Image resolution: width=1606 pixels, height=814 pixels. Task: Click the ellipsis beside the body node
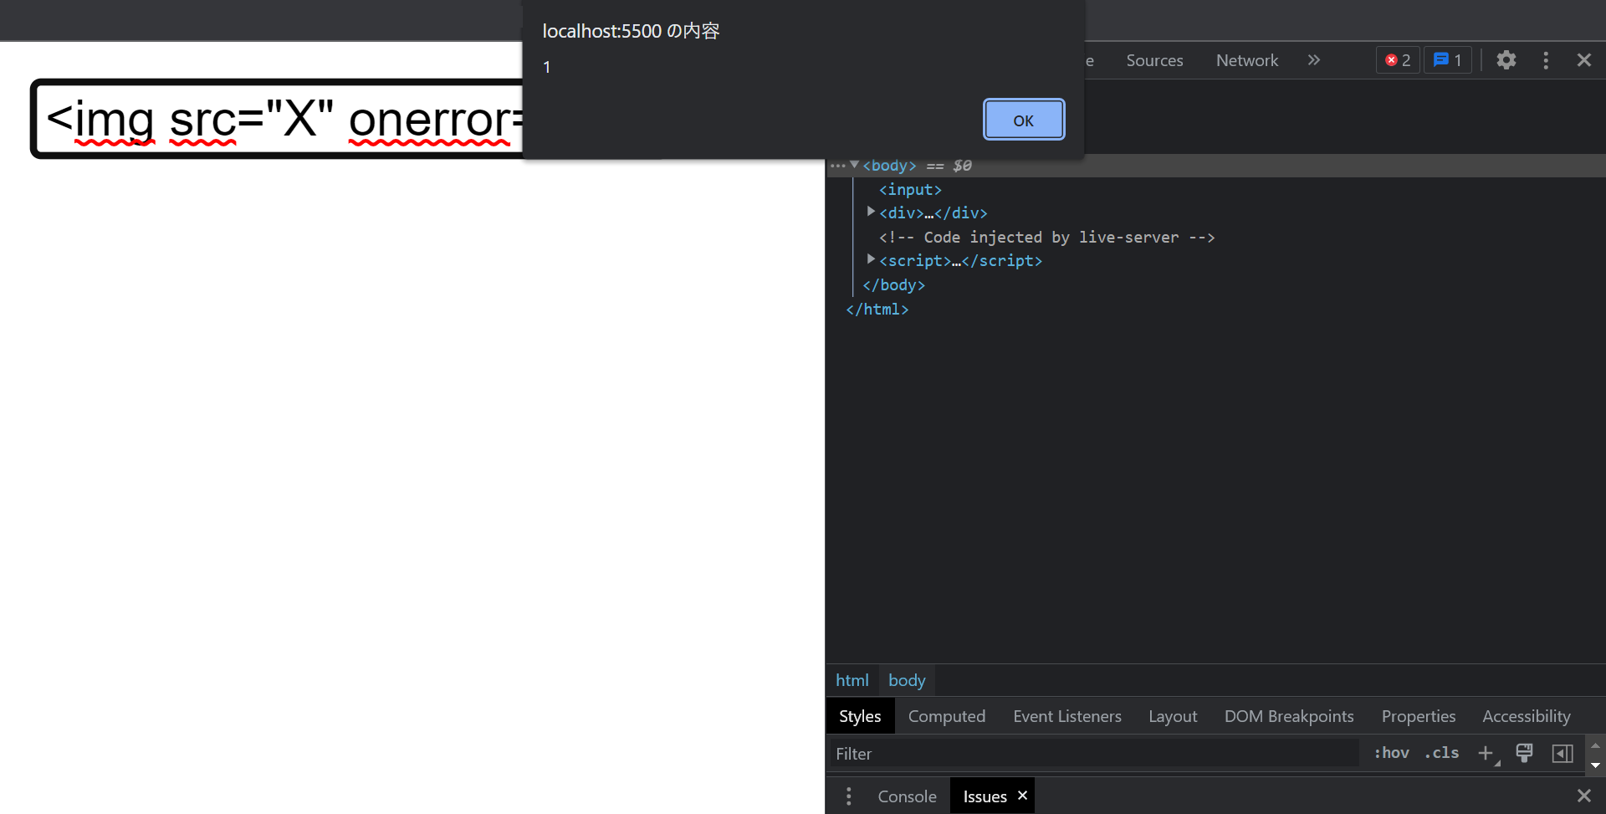[x=837, y=166]
